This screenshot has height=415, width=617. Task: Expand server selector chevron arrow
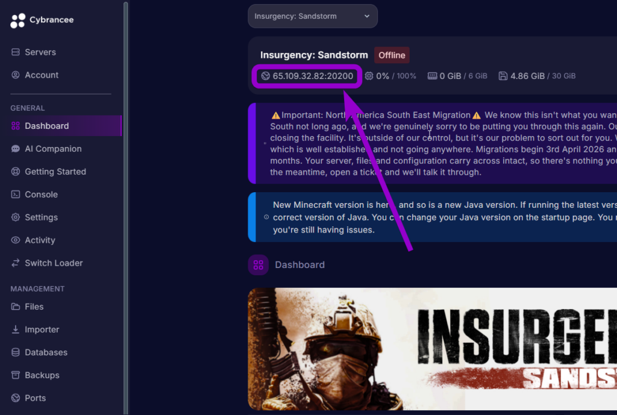click(367, 16)
